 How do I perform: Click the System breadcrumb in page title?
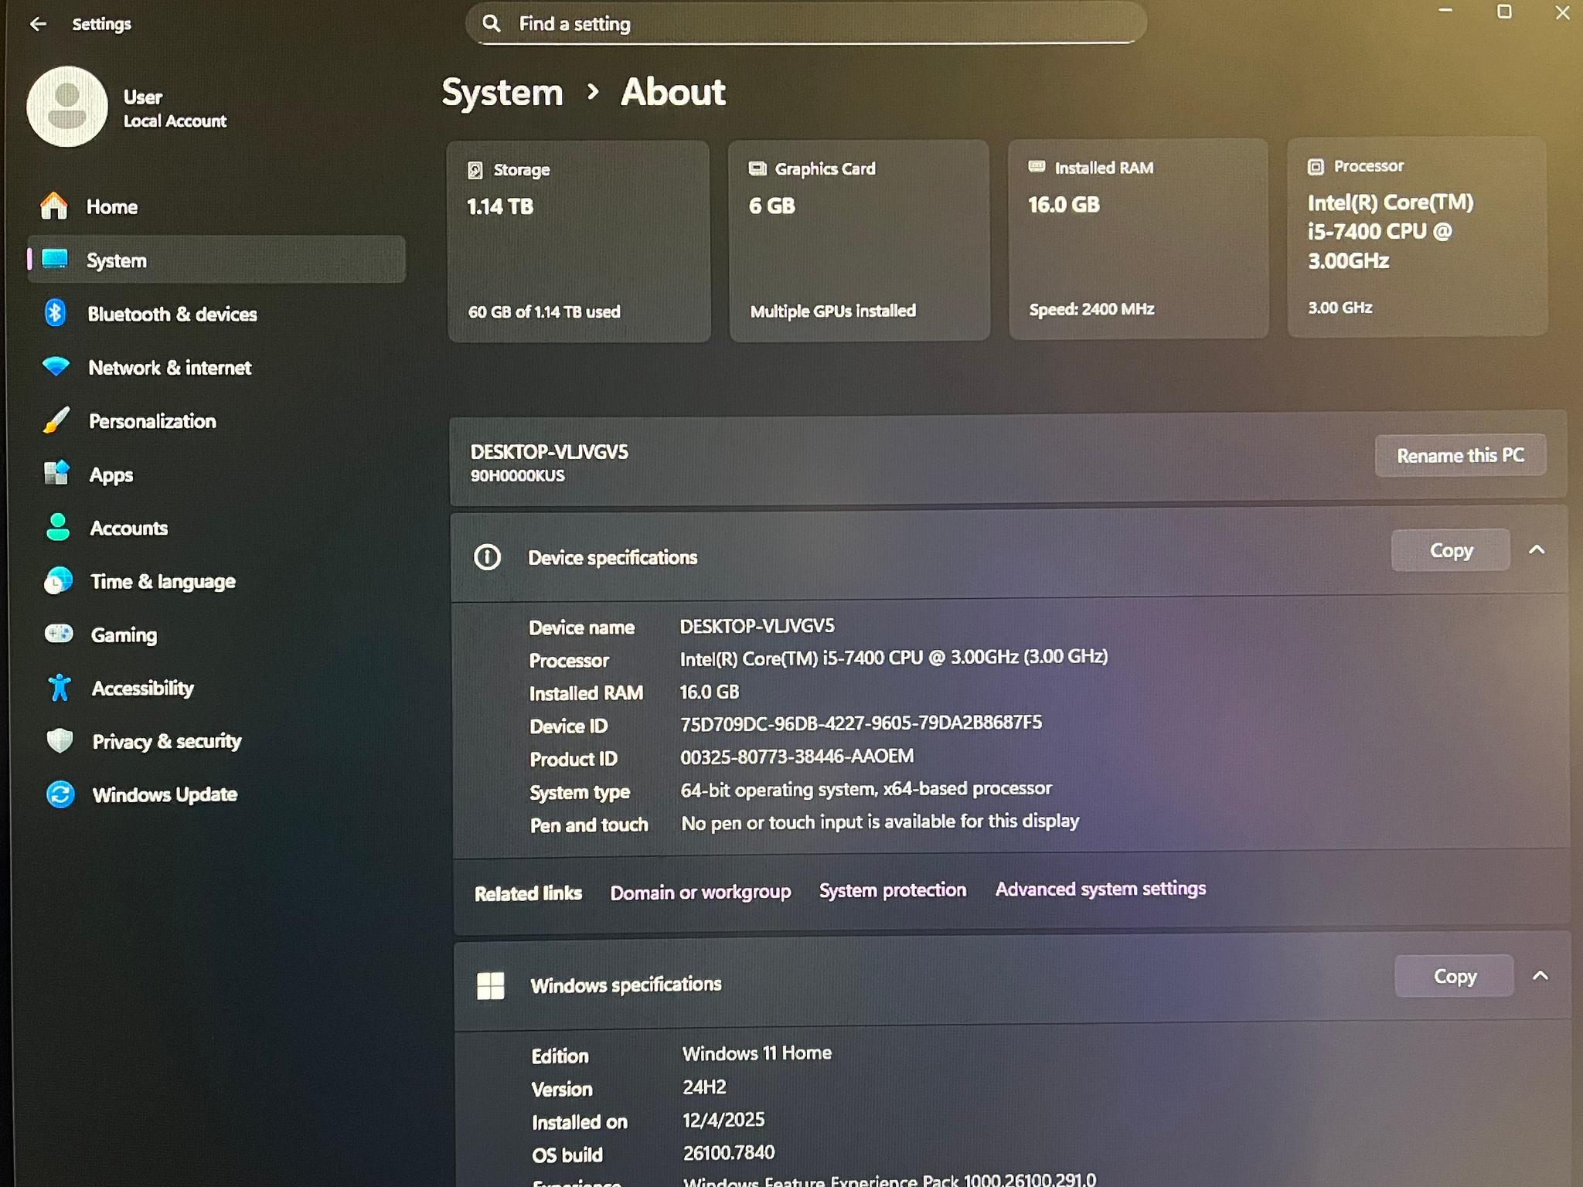pos(502,93)
